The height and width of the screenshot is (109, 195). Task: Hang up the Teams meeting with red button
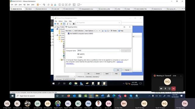[x=173, y=89]
